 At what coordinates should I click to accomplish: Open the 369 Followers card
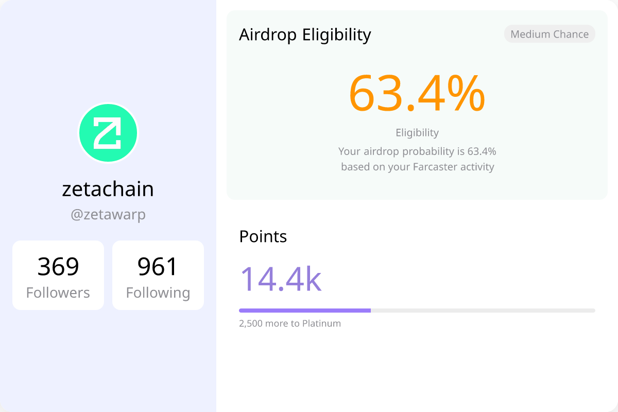coord(58,276)
